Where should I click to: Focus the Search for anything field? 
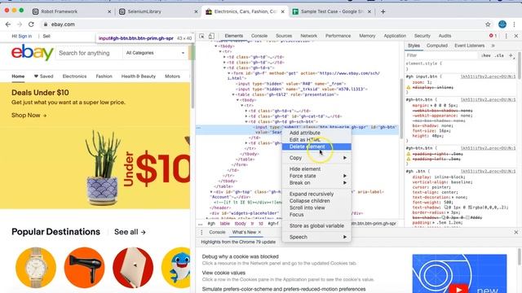pyautogui.click(x=88, y=53)
